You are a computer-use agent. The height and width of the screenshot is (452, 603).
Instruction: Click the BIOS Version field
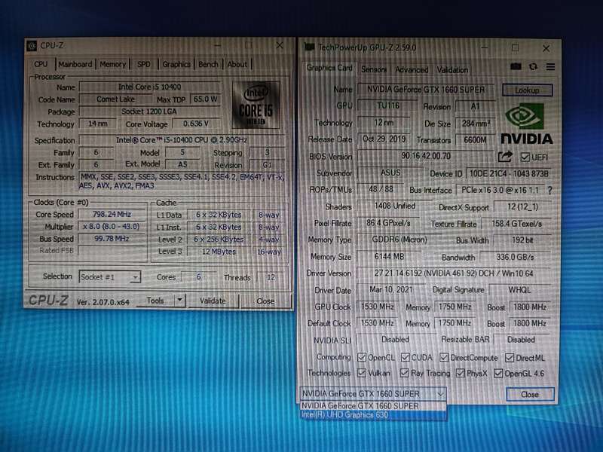426,156
